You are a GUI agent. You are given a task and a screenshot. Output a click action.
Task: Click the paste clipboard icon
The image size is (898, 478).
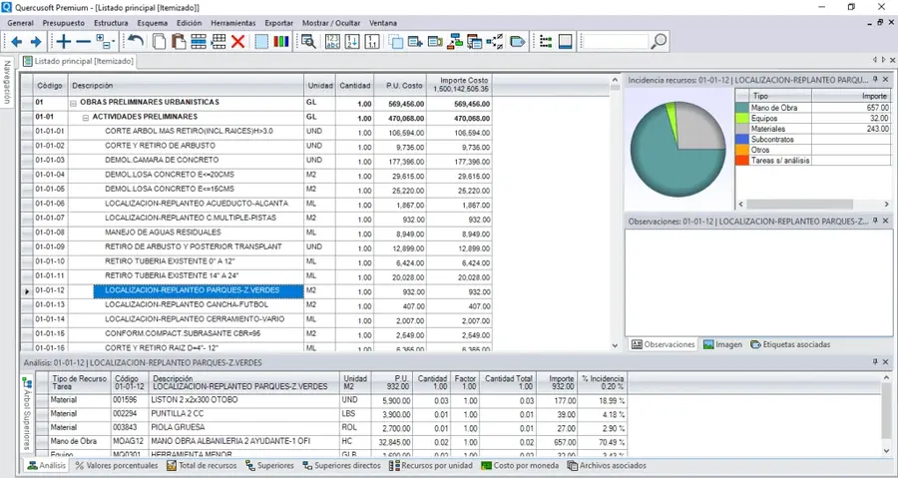pyautogui.click(x=179, y=42)
